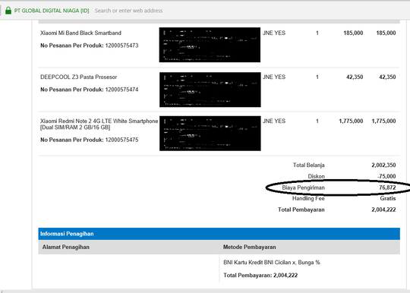
Task: Select order number 12000575475
Action: point(121,140)
